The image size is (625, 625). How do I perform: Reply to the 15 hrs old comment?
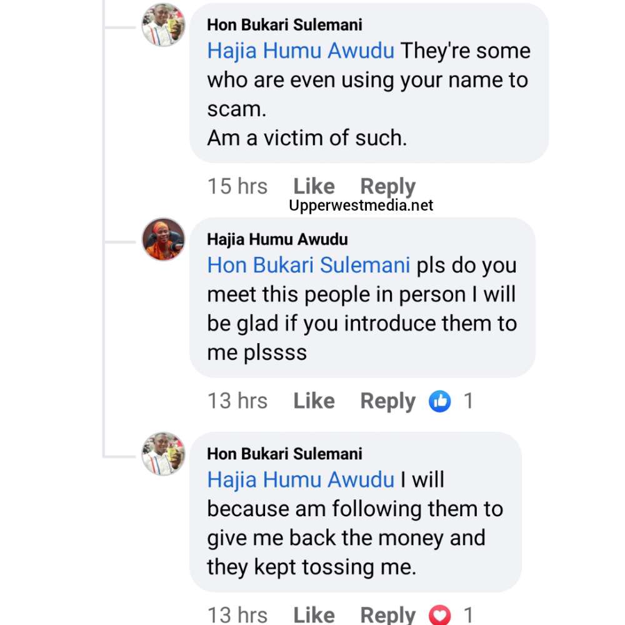tap(387, 186)
